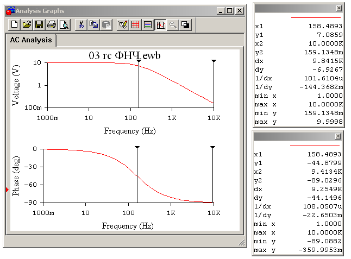This screenshot has height=259, width=351.
Task: Click the red trace legend line in upper panel
Action: tap(316, 17)
